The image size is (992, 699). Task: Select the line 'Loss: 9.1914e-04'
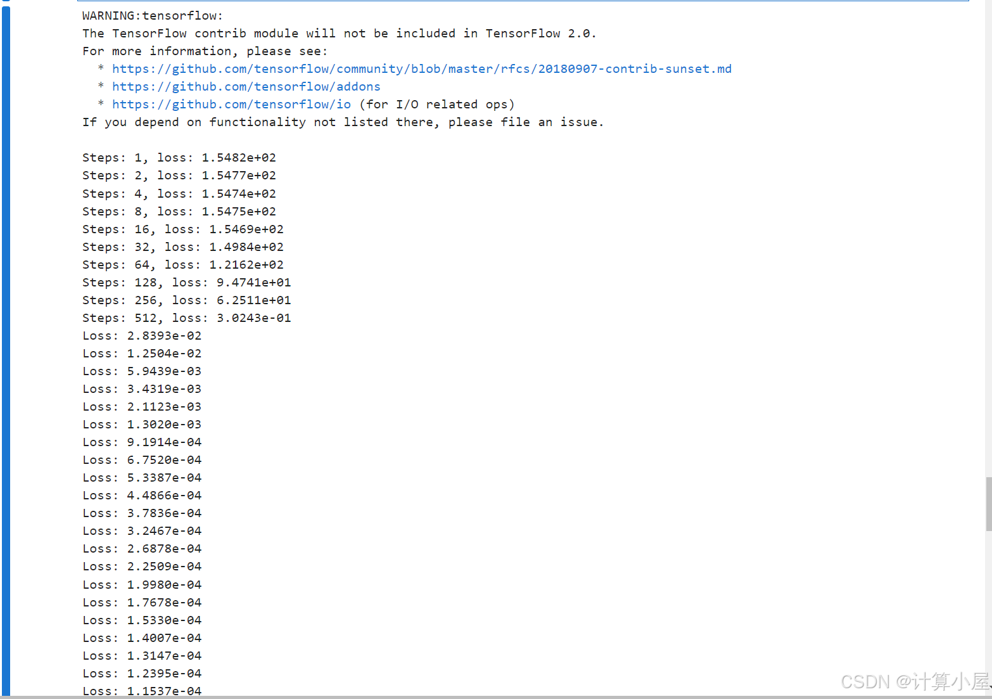click(x=142, y=442)
